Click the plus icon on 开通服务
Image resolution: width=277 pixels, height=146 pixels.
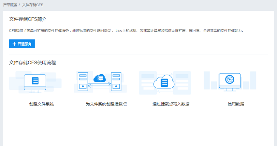pyautogui.click(x=14, y=44)
